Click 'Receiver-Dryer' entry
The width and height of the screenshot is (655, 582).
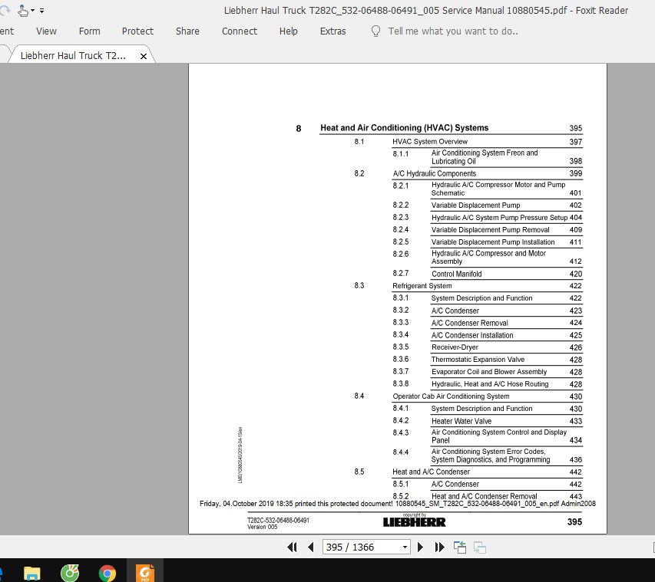point(455,347)
